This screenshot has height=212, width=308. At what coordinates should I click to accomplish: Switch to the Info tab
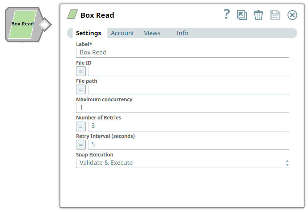(182, 33)
